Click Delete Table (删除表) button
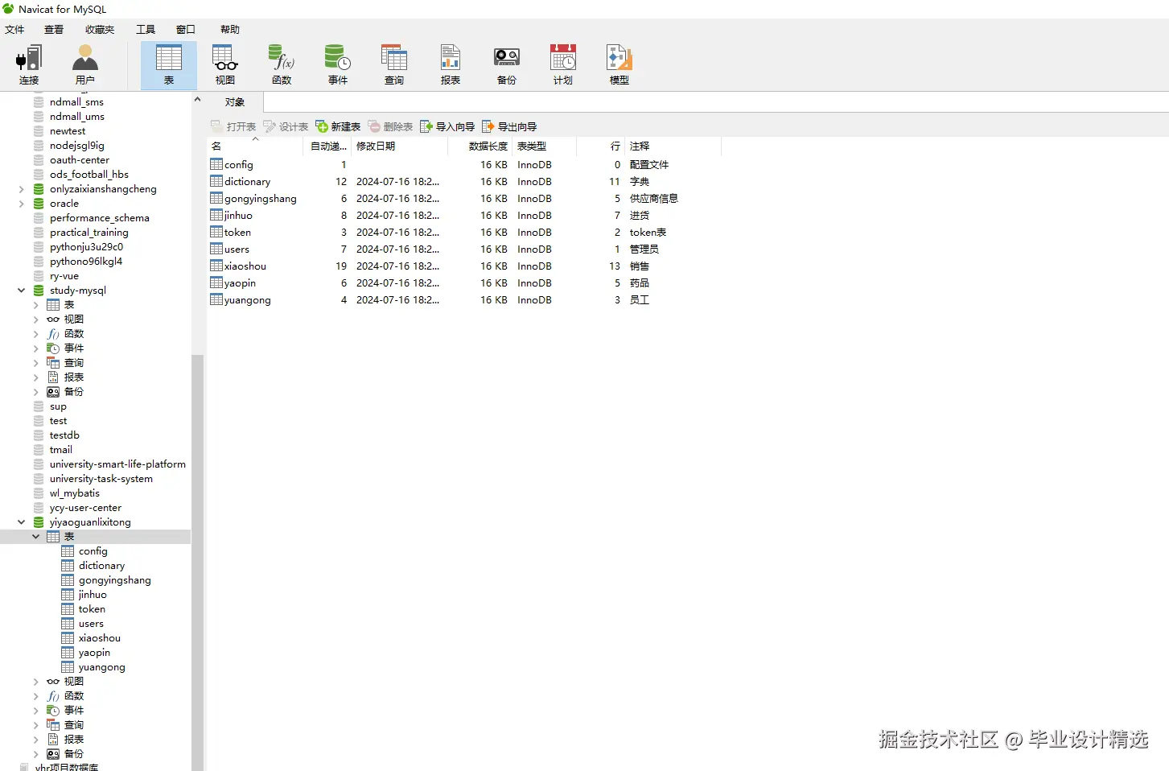 (x=390, y=126)
